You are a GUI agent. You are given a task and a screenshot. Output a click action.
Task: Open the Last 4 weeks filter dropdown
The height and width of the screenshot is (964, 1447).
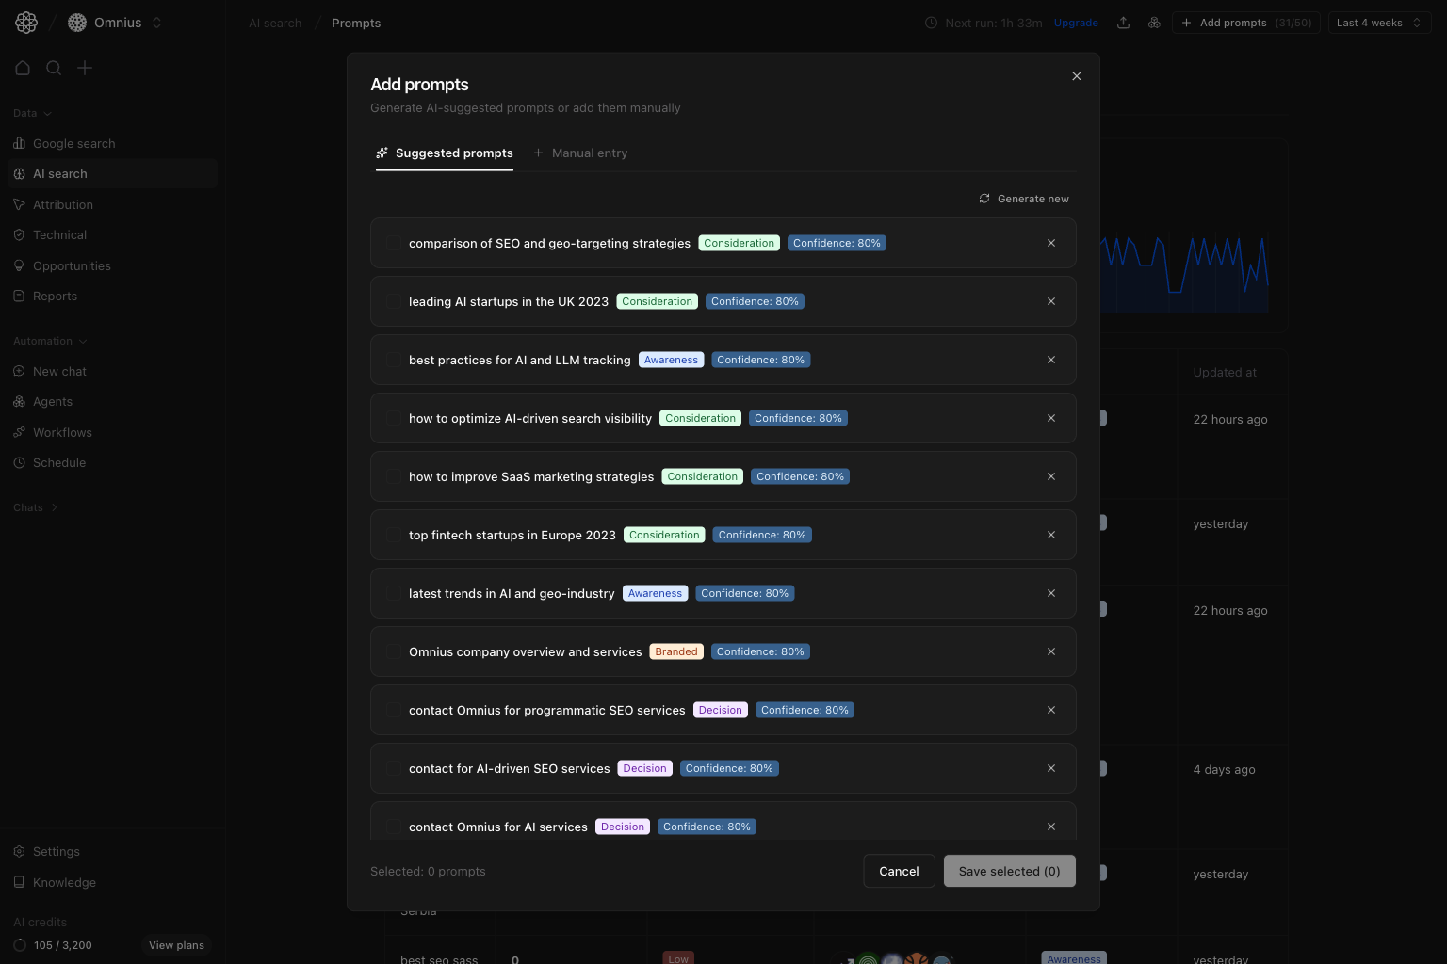click(x=1378, y=23)
